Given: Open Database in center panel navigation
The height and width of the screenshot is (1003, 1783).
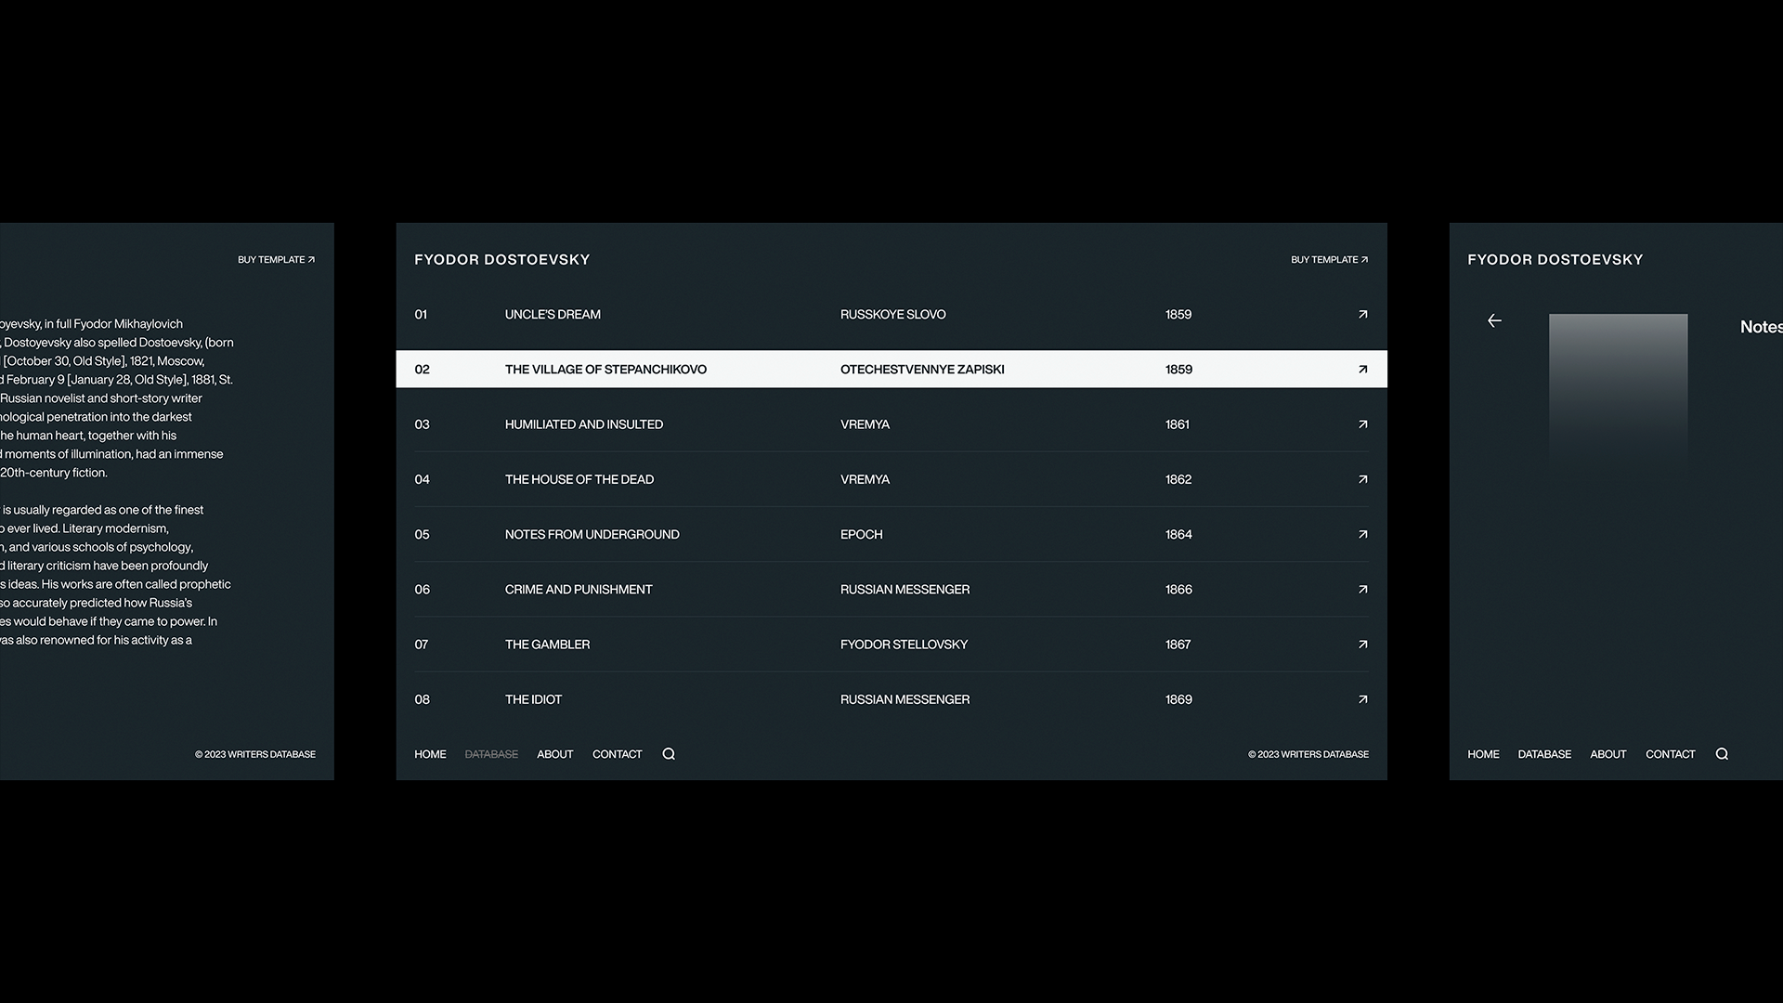Looking at the screenshot, I should coord(491,754).
